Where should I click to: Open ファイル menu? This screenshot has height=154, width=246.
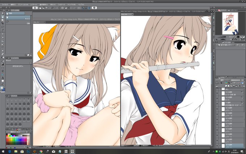pyautogui.click(x=5, y=5)
